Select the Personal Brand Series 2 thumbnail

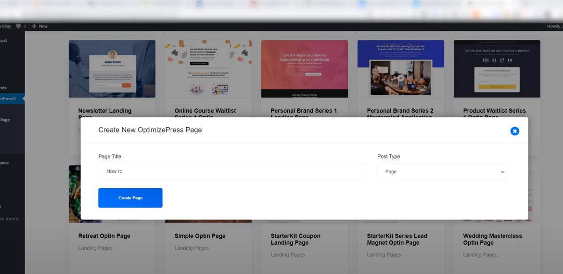[401, 68]
